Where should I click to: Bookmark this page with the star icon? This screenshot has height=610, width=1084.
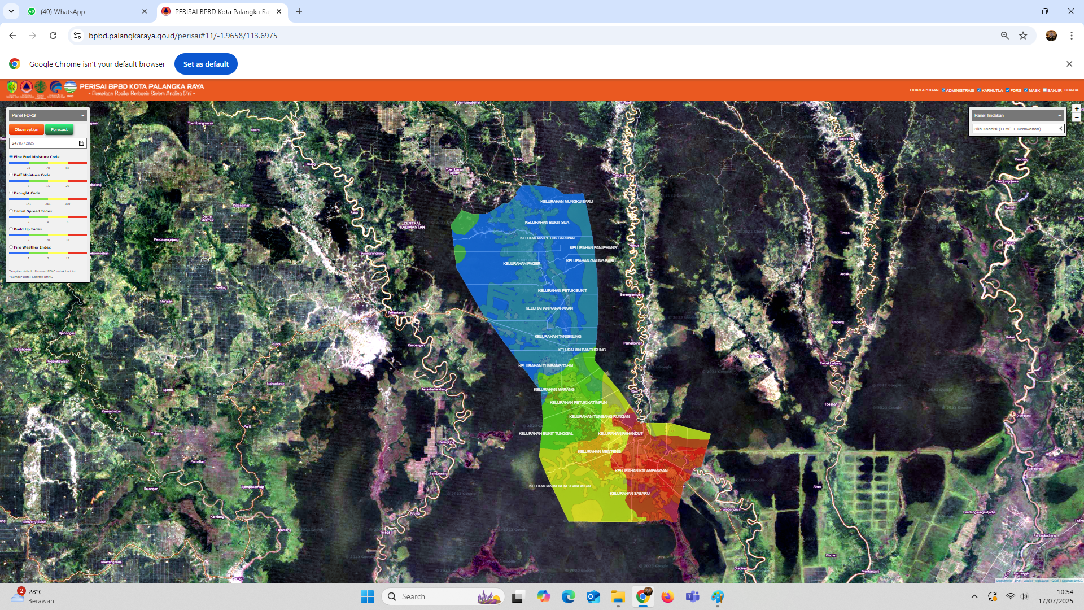pyautogui.click(x=1023, y=36)
